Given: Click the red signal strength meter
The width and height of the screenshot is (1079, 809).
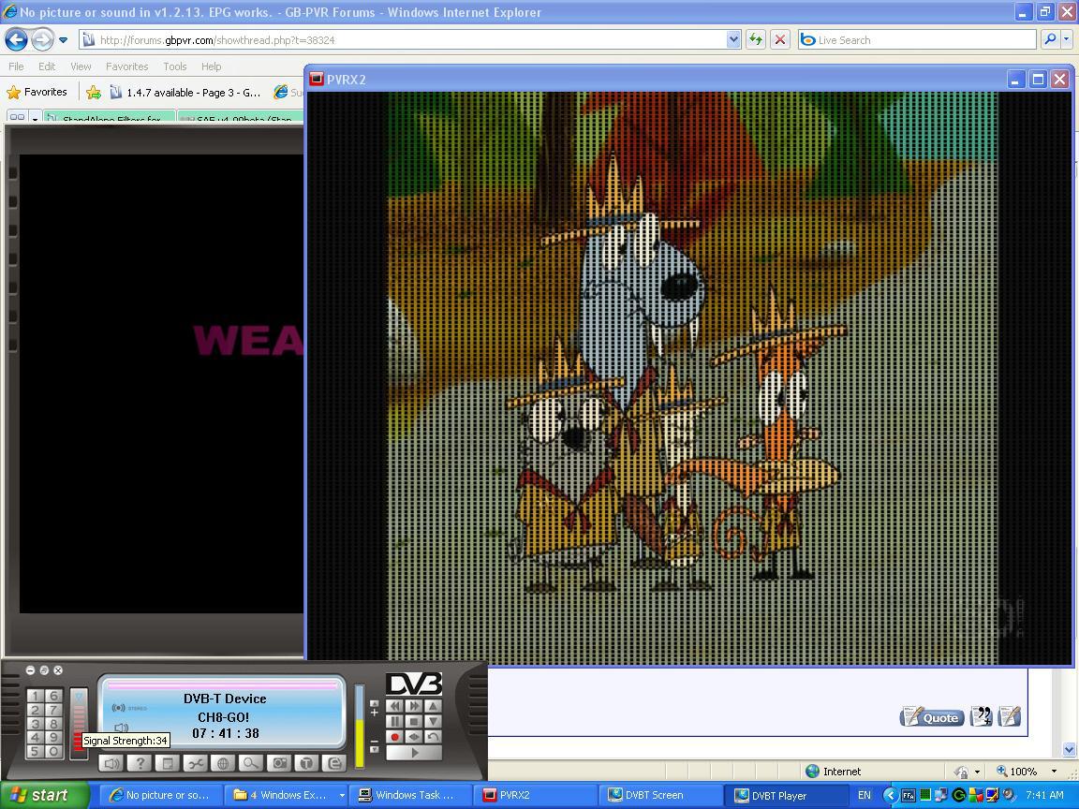Looking at the screenshot, I should pos(79,722).
